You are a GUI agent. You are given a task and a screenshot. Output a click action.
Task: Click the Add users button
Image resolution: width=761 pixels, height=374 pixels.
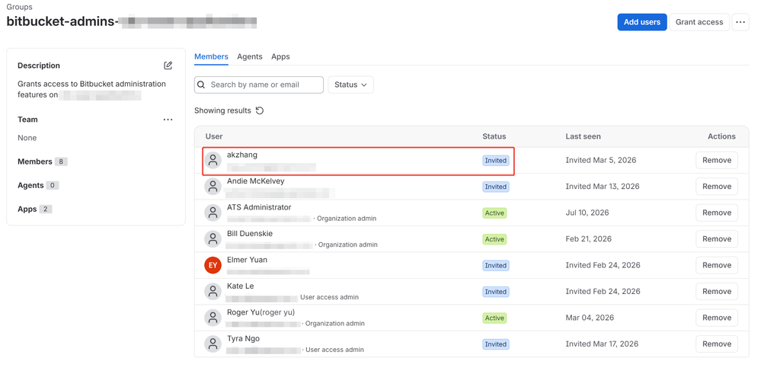[x=642, y=22]
